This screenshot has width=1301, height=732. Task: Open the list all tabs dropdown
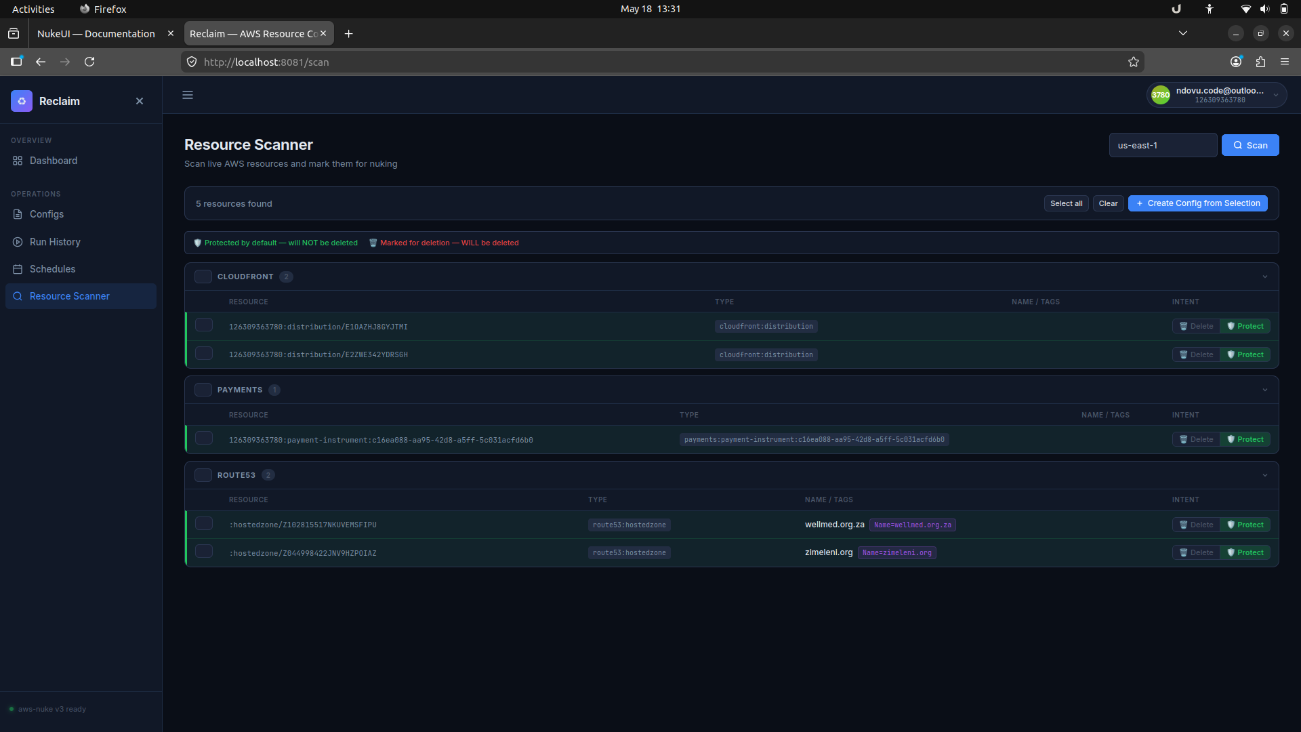click(x=1182, y=33)
